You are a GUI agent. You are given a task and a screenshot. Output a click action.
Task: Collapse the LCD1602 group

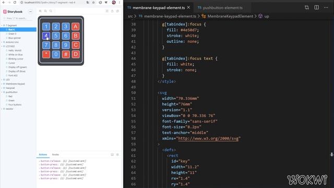(x=10, y=46)
